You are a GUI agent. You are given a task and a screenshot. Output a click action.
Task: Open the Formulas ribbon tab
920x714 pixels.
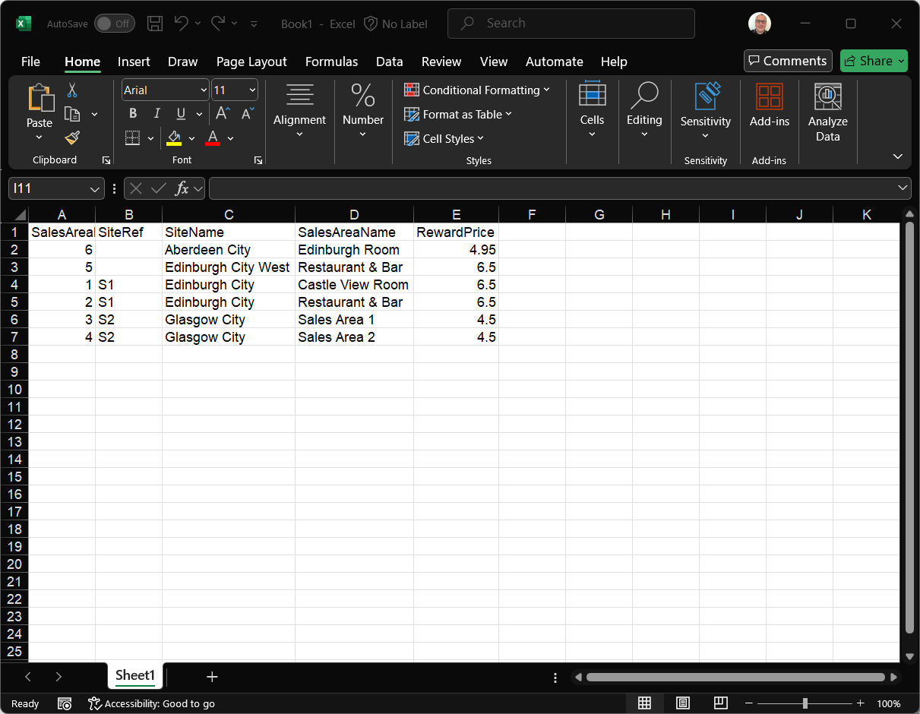click(x=331, y=62)
